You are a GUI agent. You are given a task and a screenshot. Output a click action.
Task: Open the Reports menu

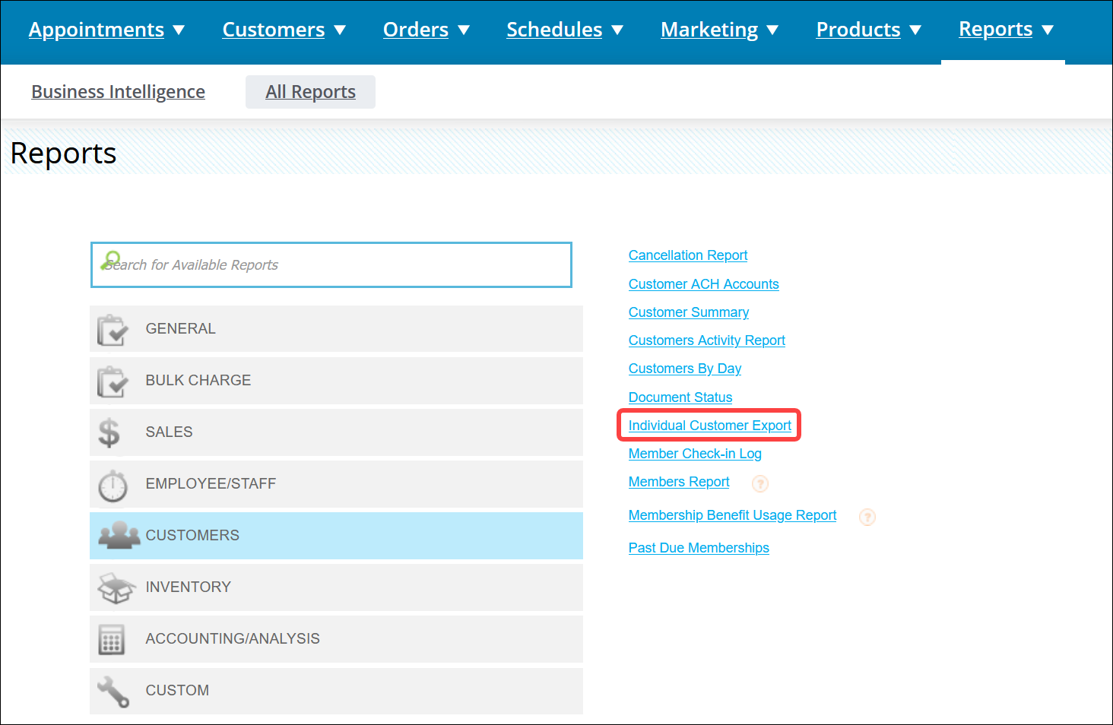[995, 29]
